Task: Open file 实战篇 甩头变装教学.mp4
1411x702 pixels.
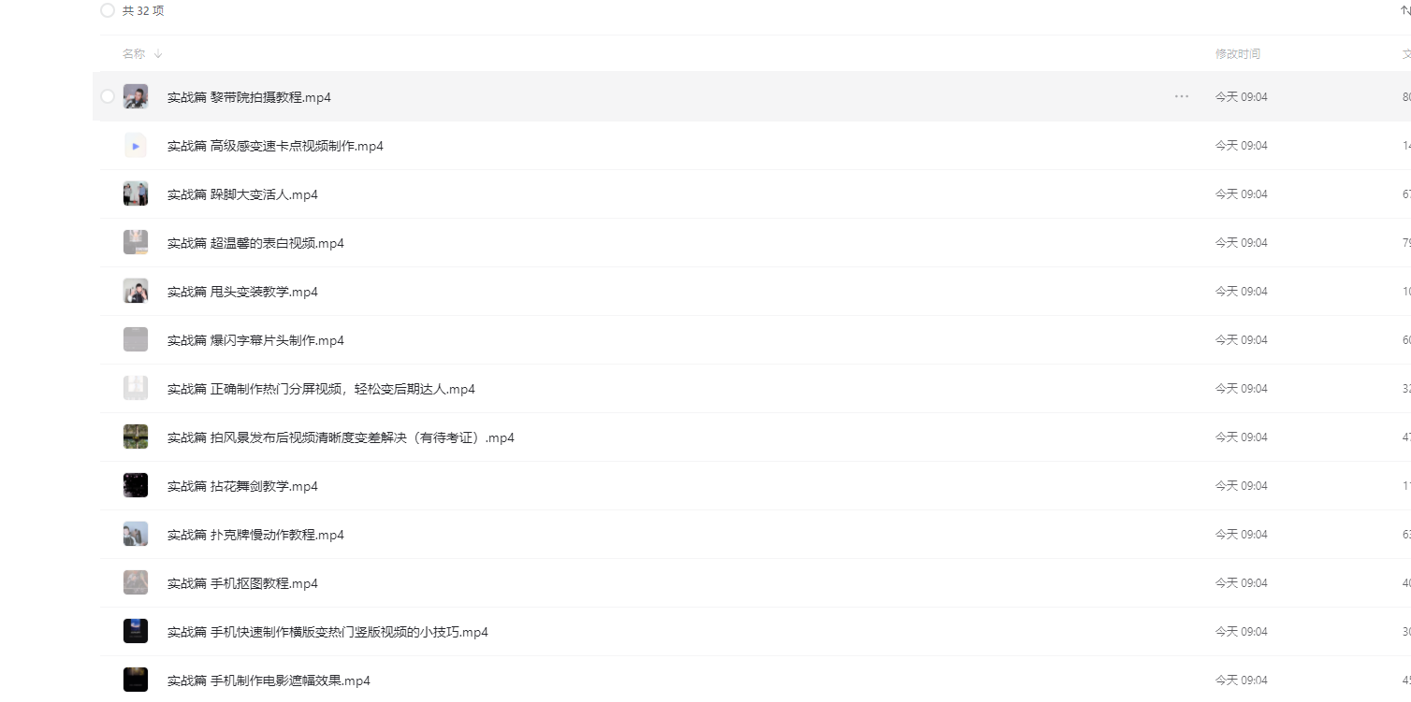Action: 242,292
